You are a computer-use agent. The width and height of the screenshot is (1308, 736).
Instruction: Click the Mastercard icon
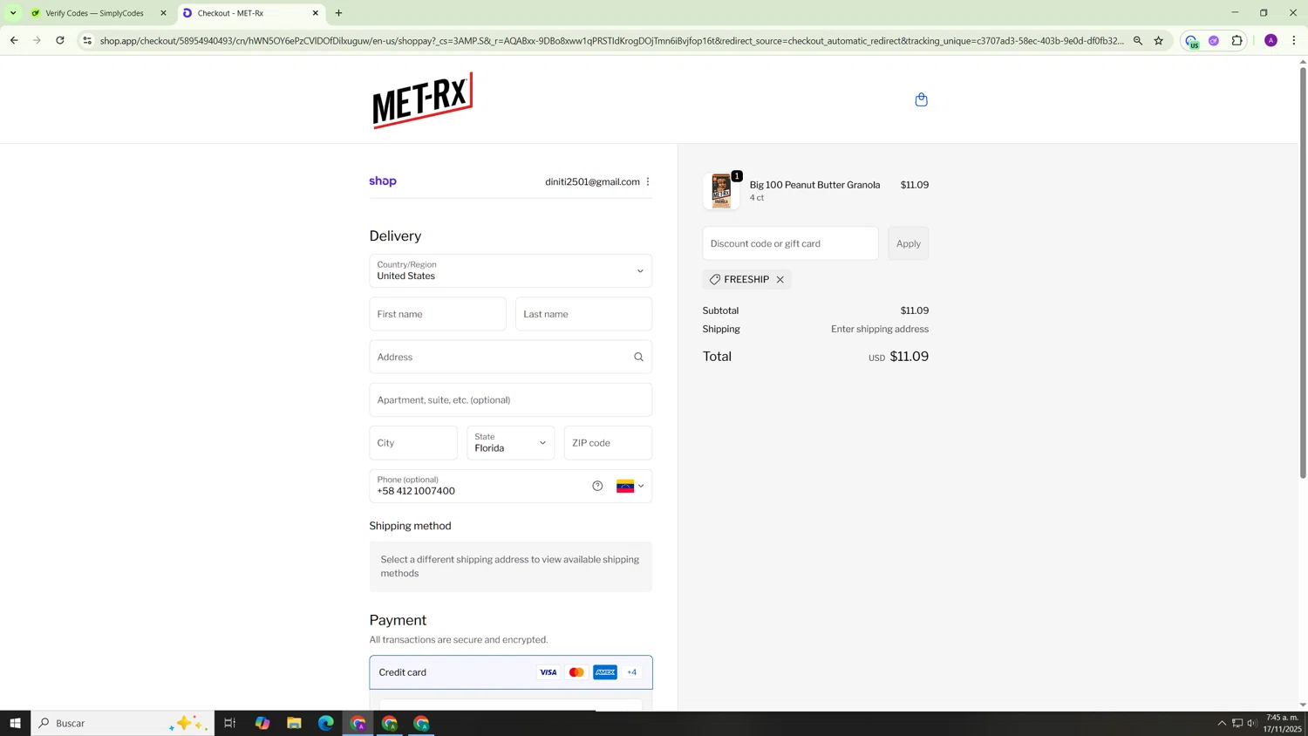pyautogui.click(x=576, y=672)
